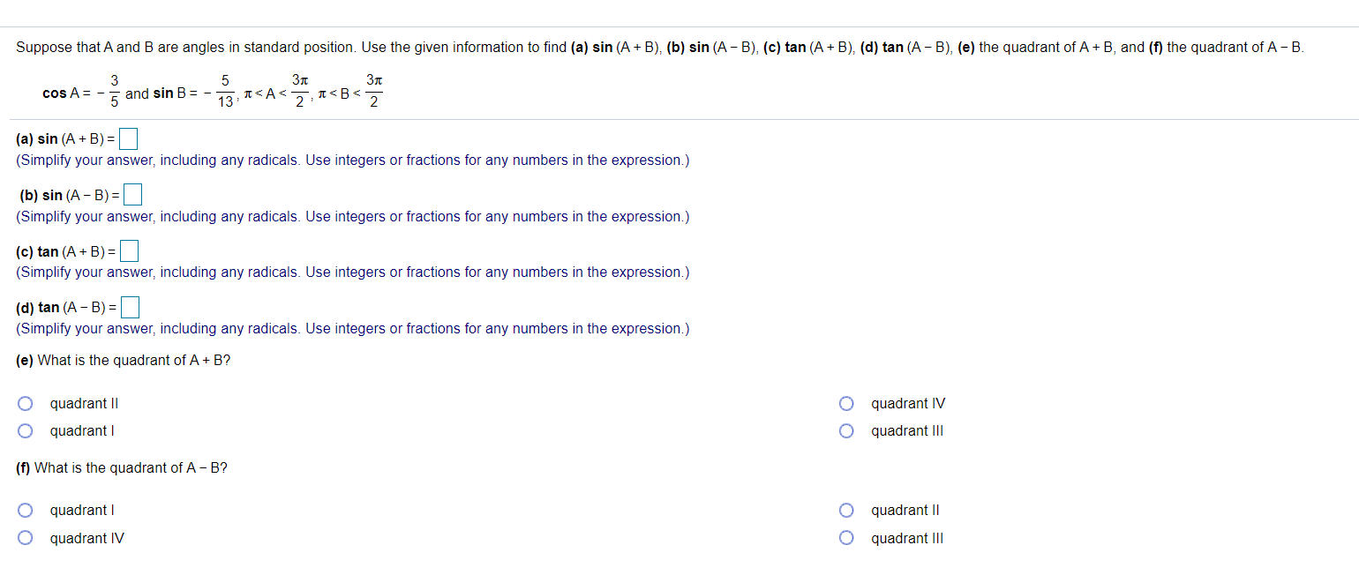This screenshot has width=1359, height=575.
Task: Click the quadrant III label under part (f)
Action: click(x=907, y=537)
